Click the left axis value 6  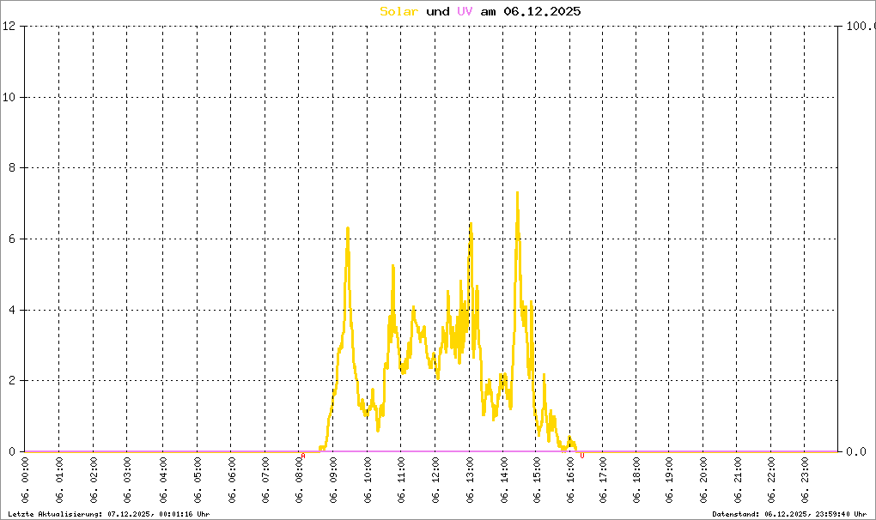coord(12,239)
